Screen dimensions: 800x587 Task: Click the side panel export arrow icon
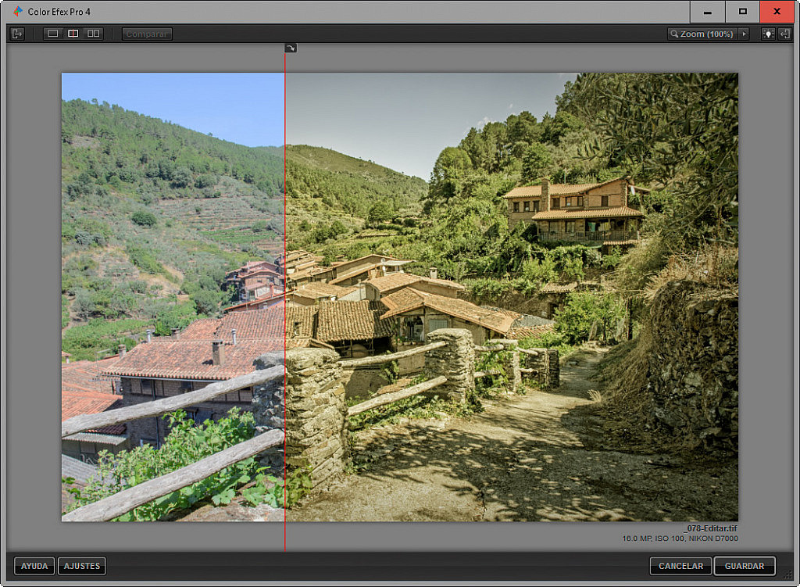pyautogui.click(x=16, y=34)
